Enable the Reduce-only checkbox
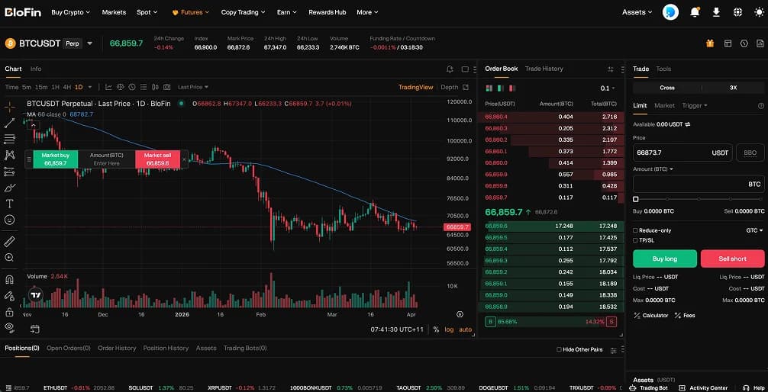This screenshot has height=392, width=768. point(636,230)
